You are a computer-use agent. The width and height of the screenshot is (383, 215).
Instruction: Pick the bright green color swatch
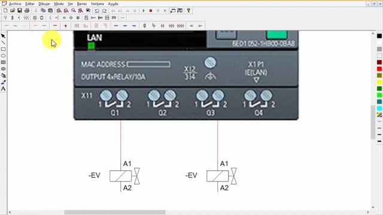(x=379, y=96)
